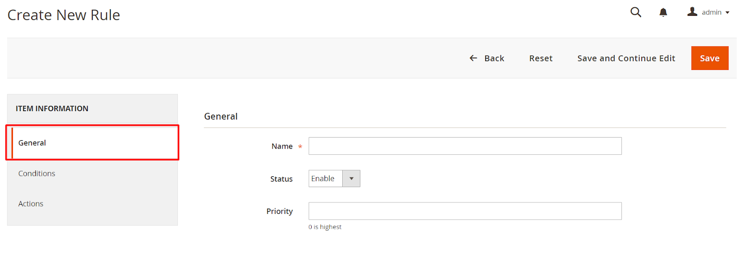Viewport: 743px width, 258px height.
Task: Click the Create New Rule page title
Action: click(x=64, y=15)
